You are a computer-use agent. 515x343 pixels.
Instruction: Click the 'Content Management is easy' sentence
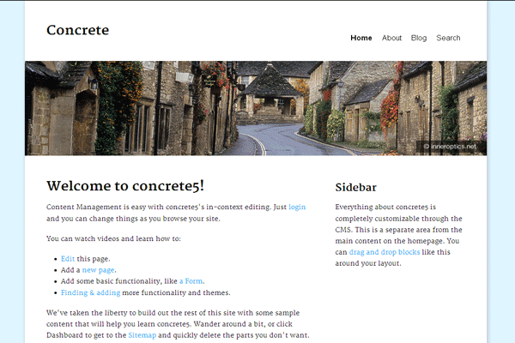click(163, 207)
